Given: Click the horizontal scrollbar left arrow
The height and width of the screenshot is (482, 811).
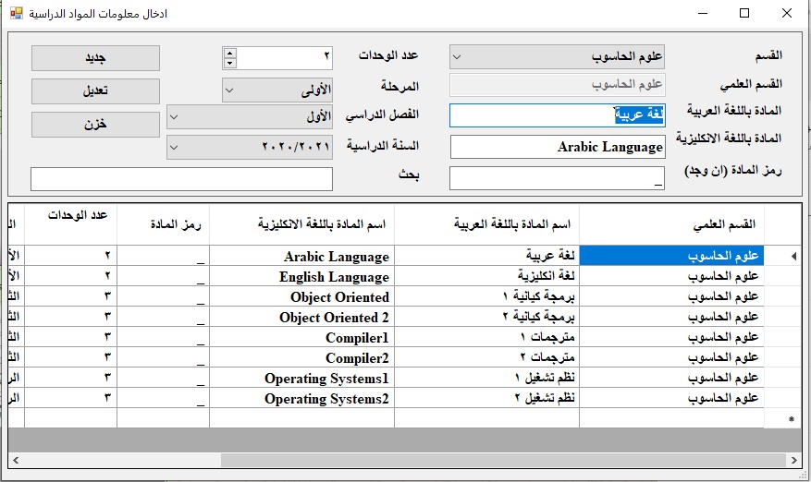Looking at the screenshot, I should point(16,460).
